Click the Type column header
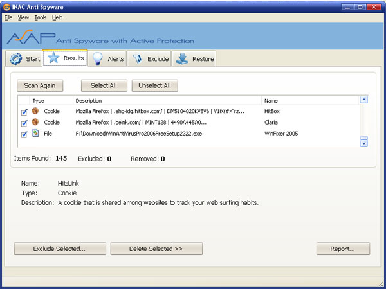This screenshot has height=289, width=386. pos(51,101)
